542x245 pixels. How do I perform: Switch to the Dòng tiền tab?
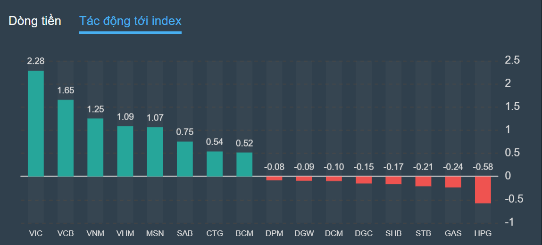tap(35, 21)
